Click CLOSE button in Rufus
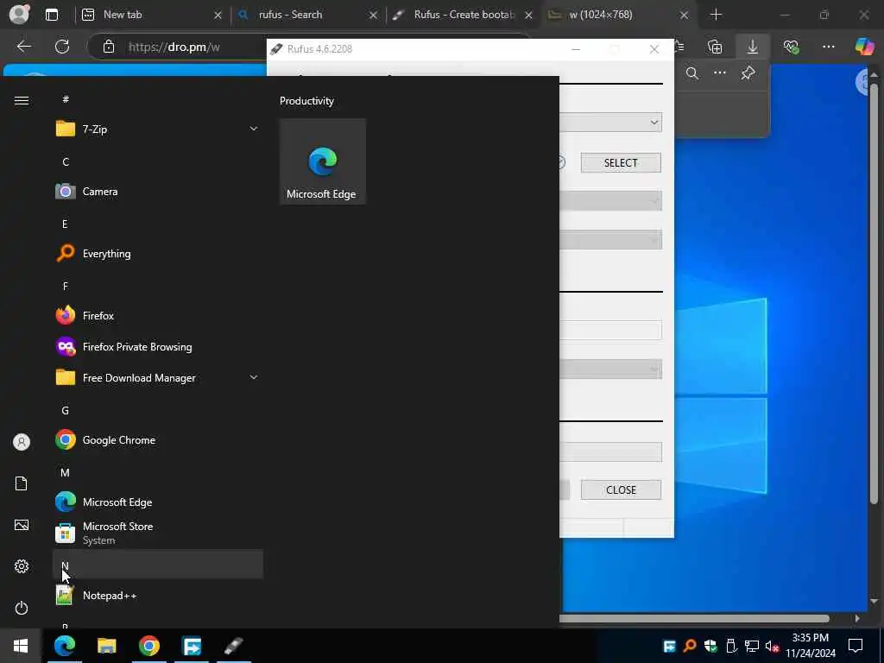This screenshot has height=663, width=884. point(621,490)
